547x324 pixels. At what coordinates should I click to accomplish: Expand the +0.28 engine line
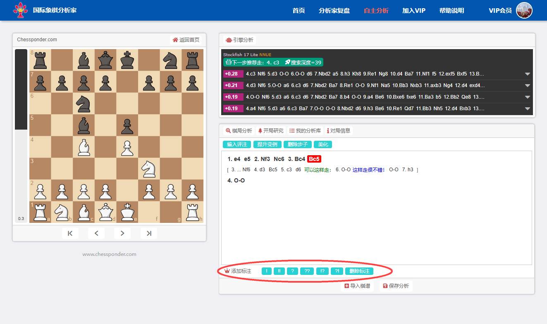(527, 74)
